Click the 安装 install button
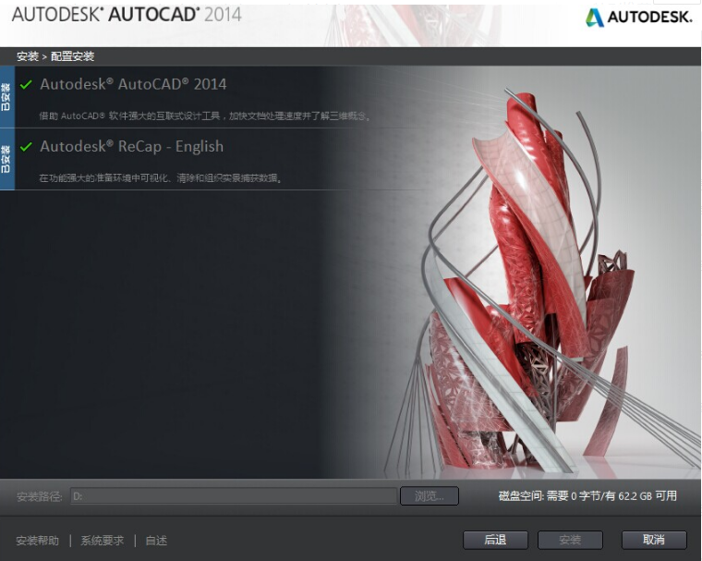Screen dimensions: 702x561 click(x=570, y=540)
